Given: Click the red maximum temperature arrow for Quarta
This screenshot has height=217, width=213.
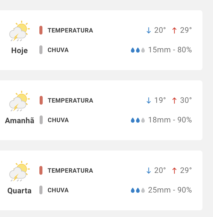Looking at the screenshot, I should point(174,171).
